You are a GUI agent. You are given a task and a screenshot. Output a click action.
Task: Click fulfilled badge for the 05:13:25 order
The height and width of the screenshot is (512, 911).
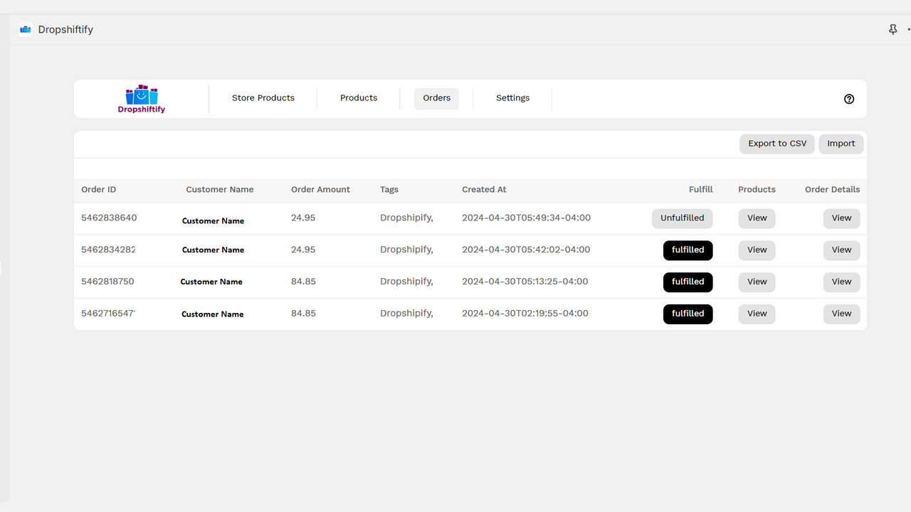tap(688, 282)
